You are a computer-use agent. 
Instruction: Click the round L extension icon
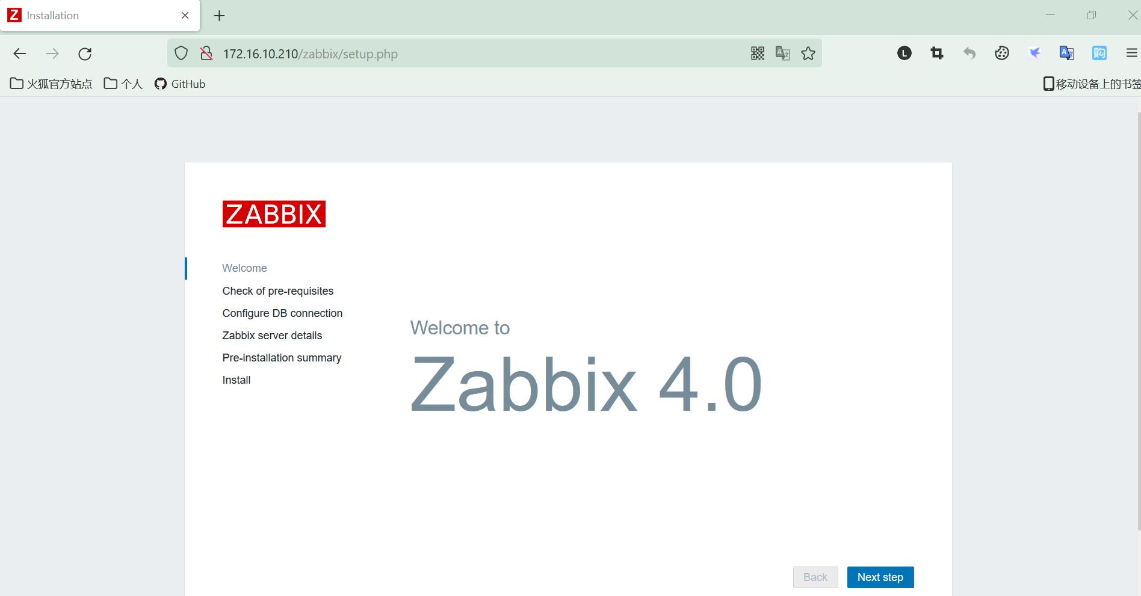click(904, 54)
